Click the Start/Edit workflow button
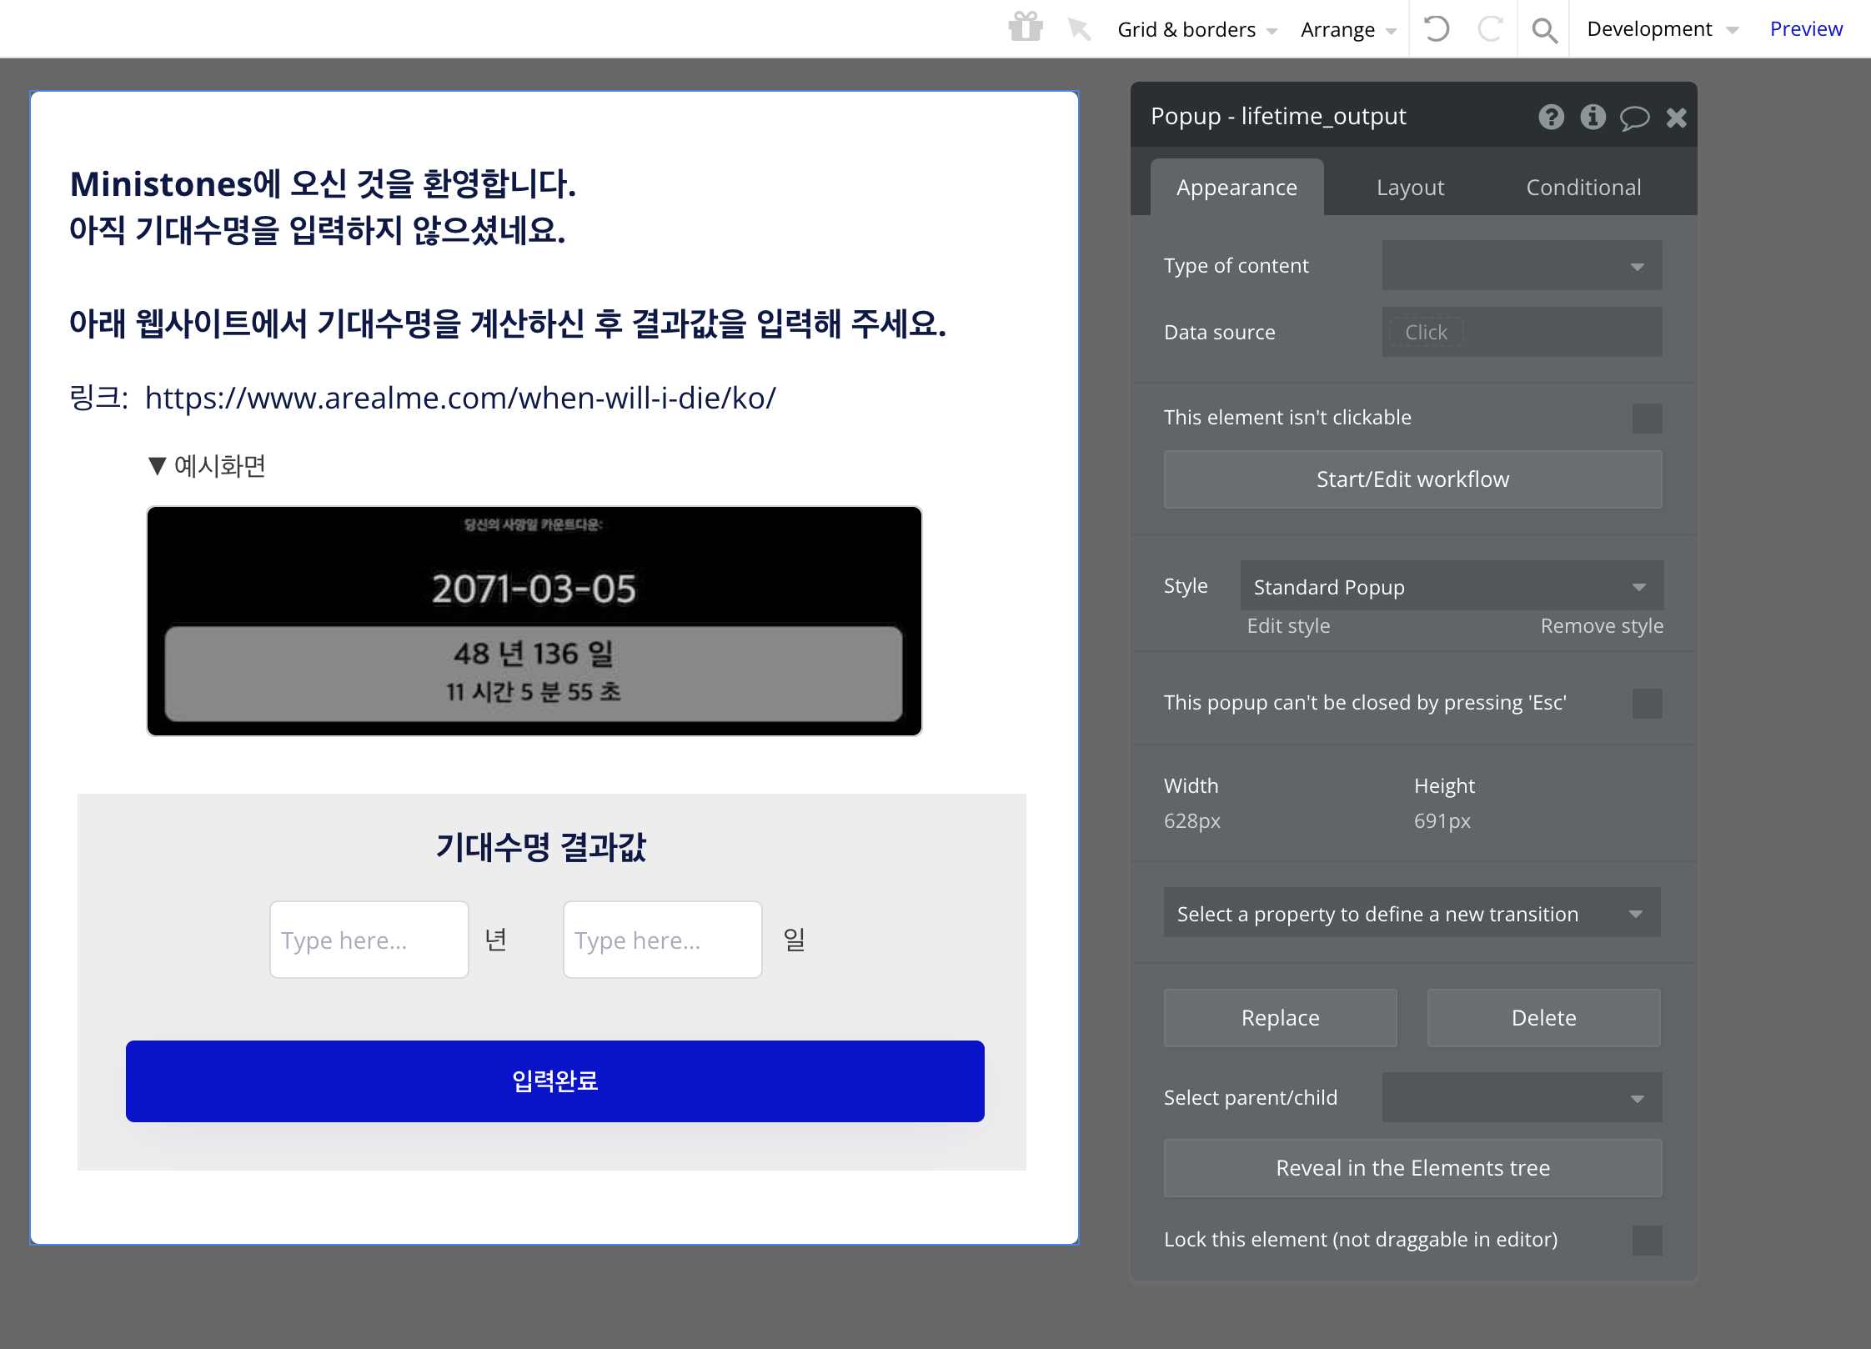Image resolution: width=1871 pixels, height=1349 pixels. coord(1412,479)
